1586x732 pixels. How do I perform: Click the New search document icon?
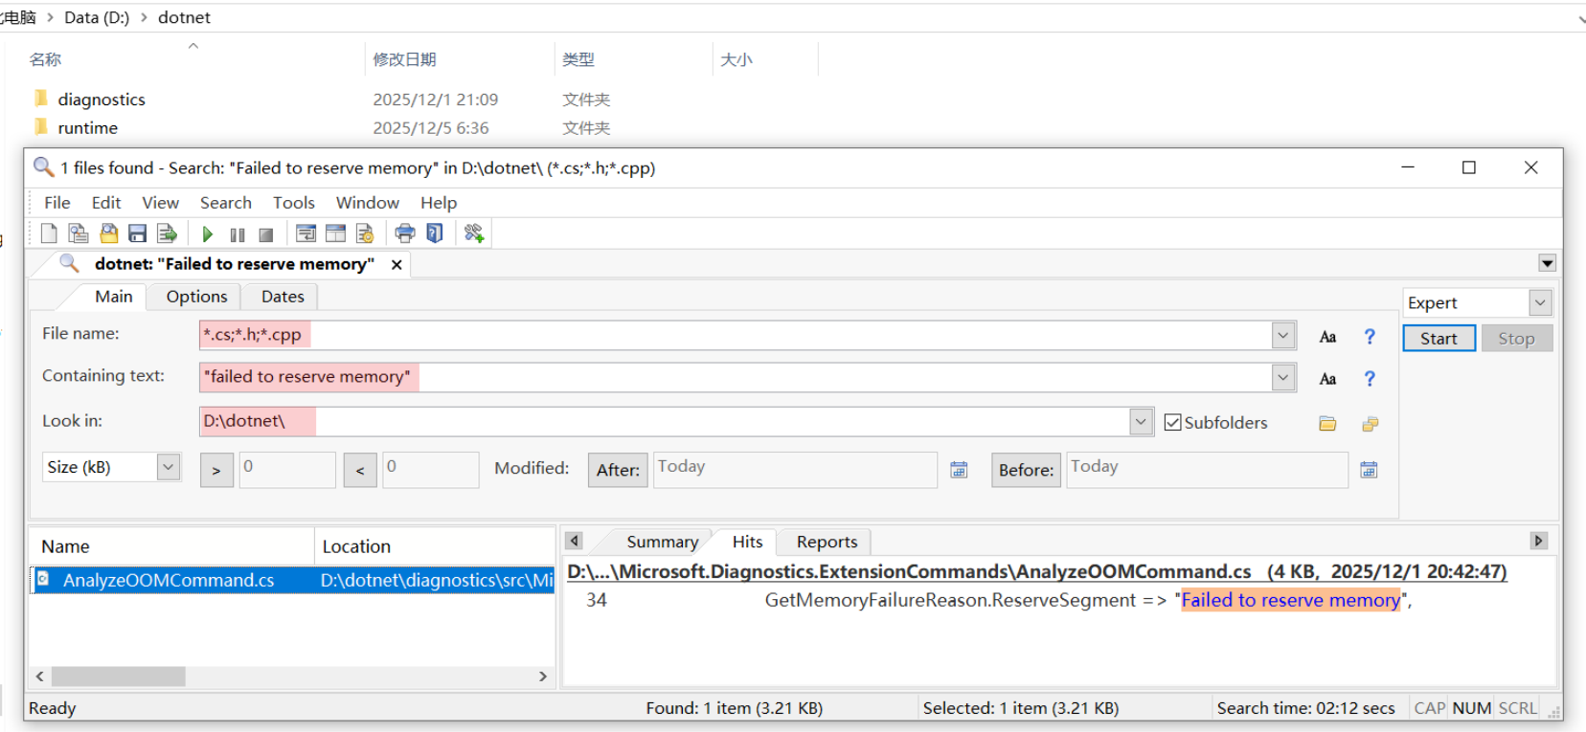pyautogui.click(x=49, y=233)
